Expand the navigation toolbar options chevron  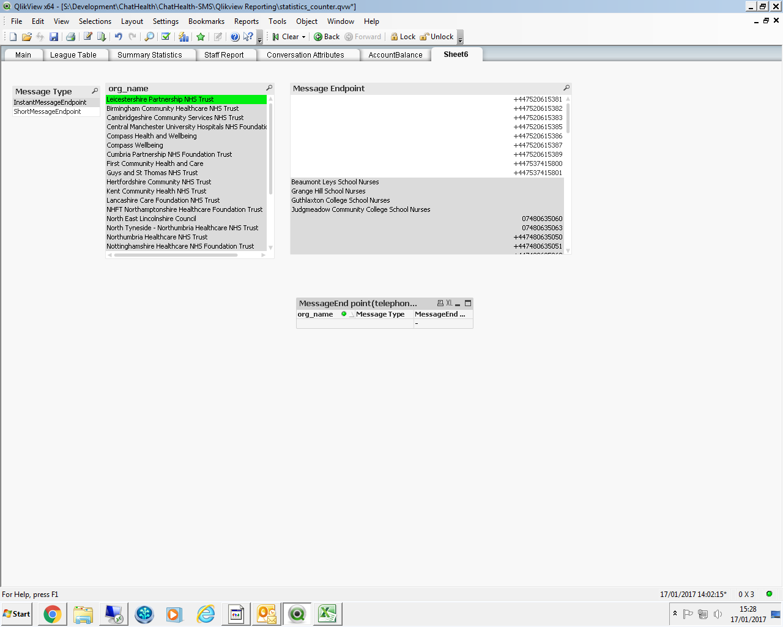pyautogui.click(x=460, y=37)
